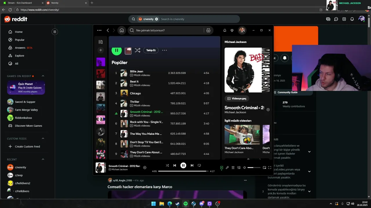Collapse the Recent section
This screenshot has width=371, height=208.
[x=43, y=159]
